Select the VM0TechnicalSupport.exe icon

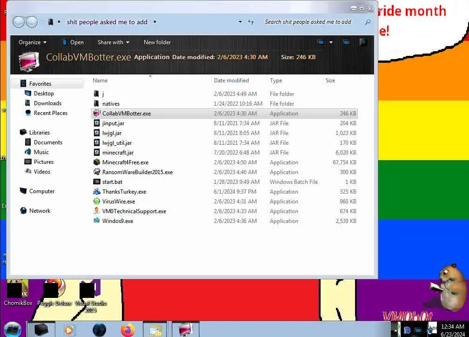click(x=96, y=211)
